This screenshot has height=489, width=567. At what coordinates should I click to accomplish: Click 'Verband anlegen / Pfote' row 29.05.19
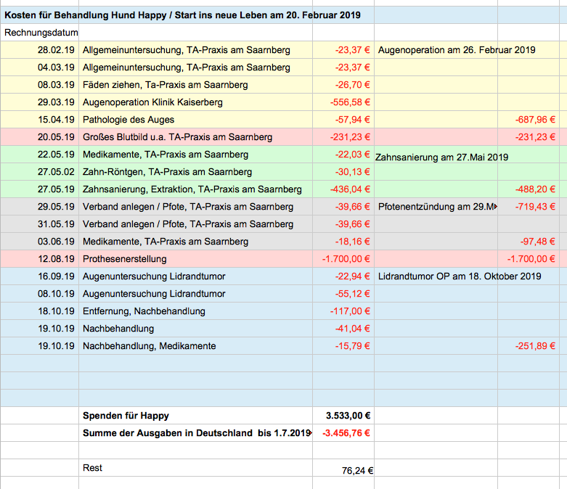(195, 206)
